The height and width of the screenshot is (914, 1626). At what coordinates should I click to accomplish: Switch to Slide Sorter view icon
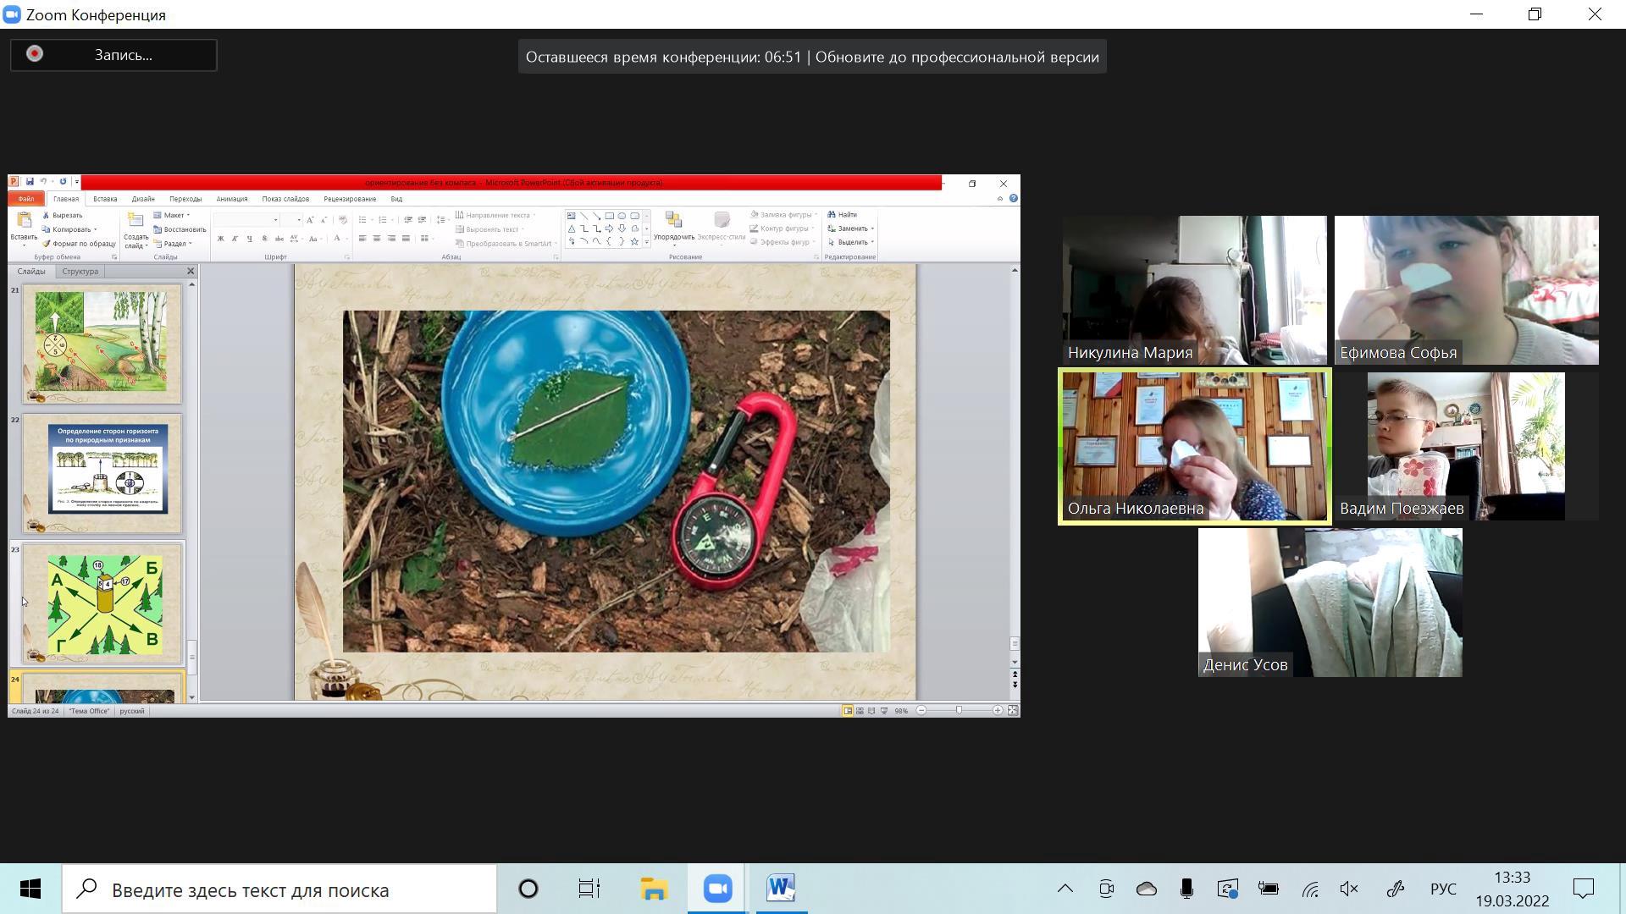860,711
